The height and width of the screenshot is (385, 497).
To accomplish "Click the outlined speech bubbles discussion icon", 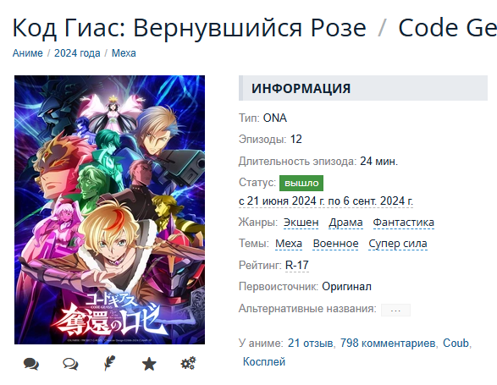I will 70,364.
